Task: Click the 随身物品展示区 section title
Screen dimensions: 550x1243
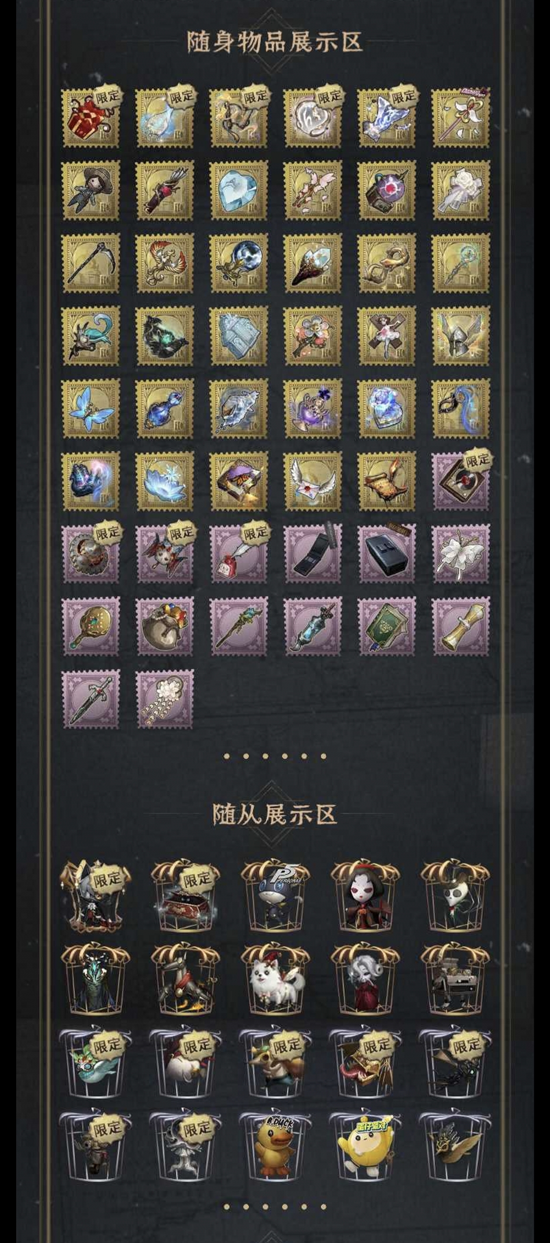Action: 274,42
